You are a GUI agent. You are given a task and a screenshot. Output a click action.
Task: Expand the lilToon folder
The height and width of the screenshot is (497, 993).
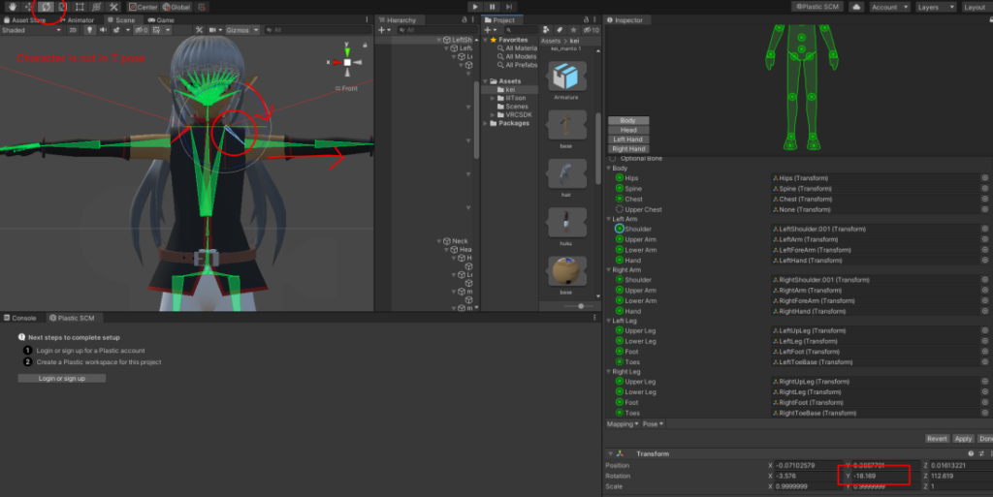tap(493, 98)
